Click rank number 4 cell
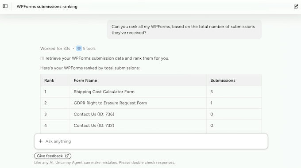 (55, 126)
